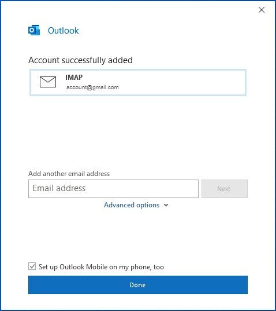This screenshot has height=311, width=276.
Task: Click the Outlook logo icon
Action: (34, 30)
